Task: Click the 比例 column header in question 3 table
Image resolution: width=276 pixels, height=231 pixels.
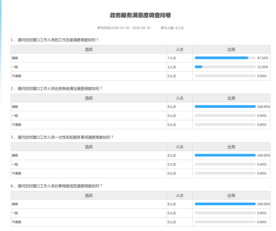Action: [x=231, y=147]
